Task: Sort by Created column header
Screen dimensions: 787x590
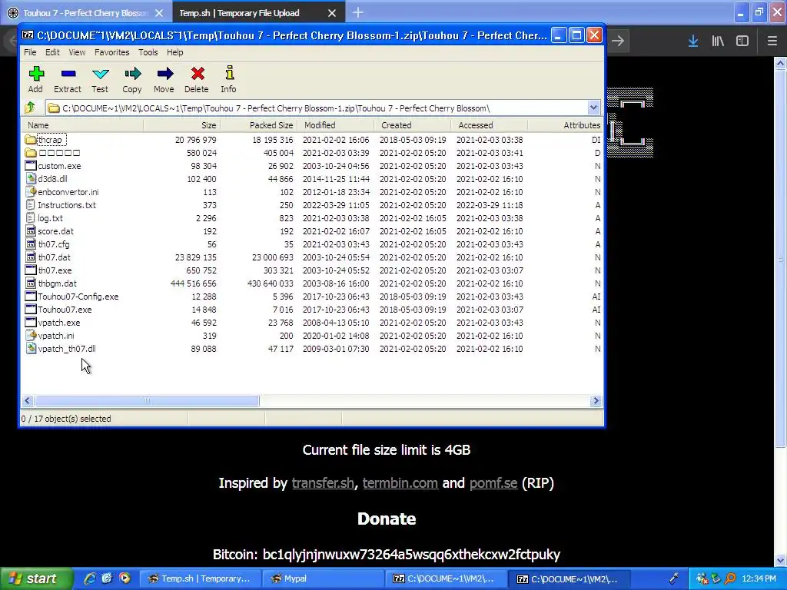Action: coord(412,125)
